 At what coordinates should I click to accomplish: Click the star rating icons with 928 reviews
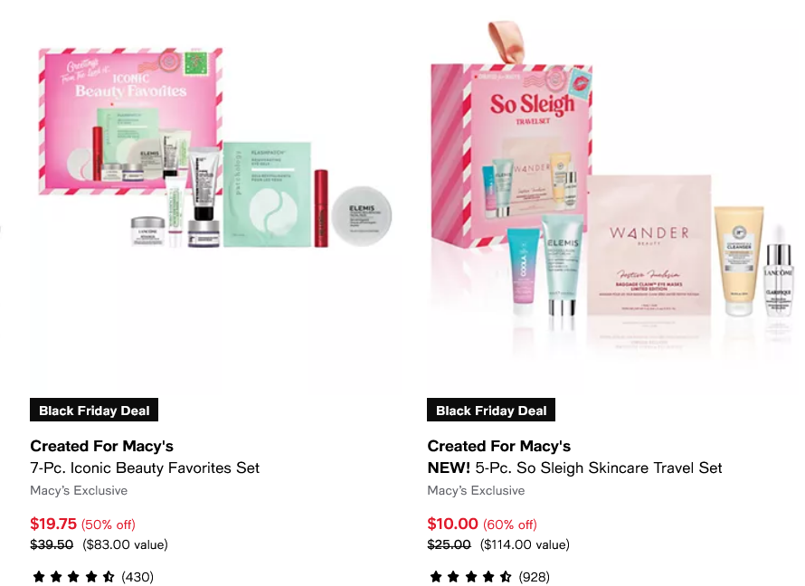point(470,577)
